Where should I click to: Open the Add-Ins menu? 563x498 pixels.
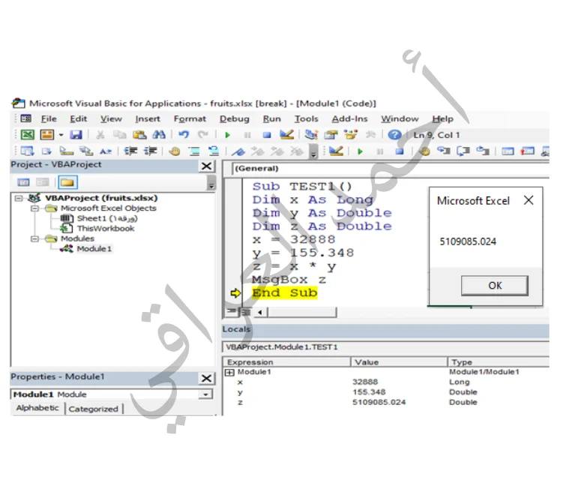349,119
